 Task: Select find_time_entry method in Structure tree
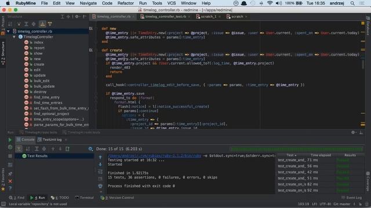[46, 97]
